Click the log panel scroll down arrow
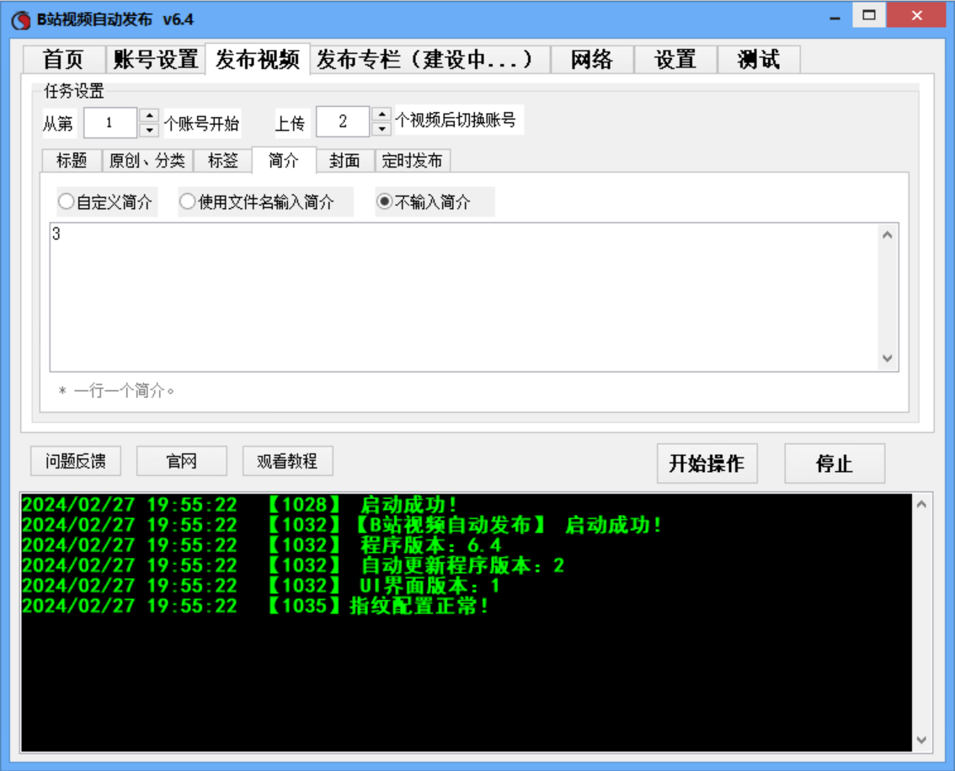This screenshot has width=955, height=771. (921, 740)
